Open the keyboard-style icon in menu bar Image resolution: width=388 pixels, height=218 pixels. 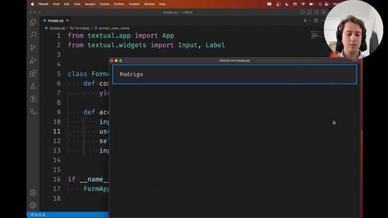pos(269,4)
